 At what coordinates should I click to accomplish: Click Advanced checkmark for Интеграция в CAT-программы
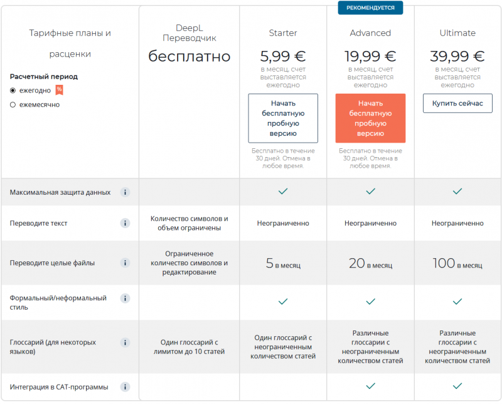tap(370, 386)
